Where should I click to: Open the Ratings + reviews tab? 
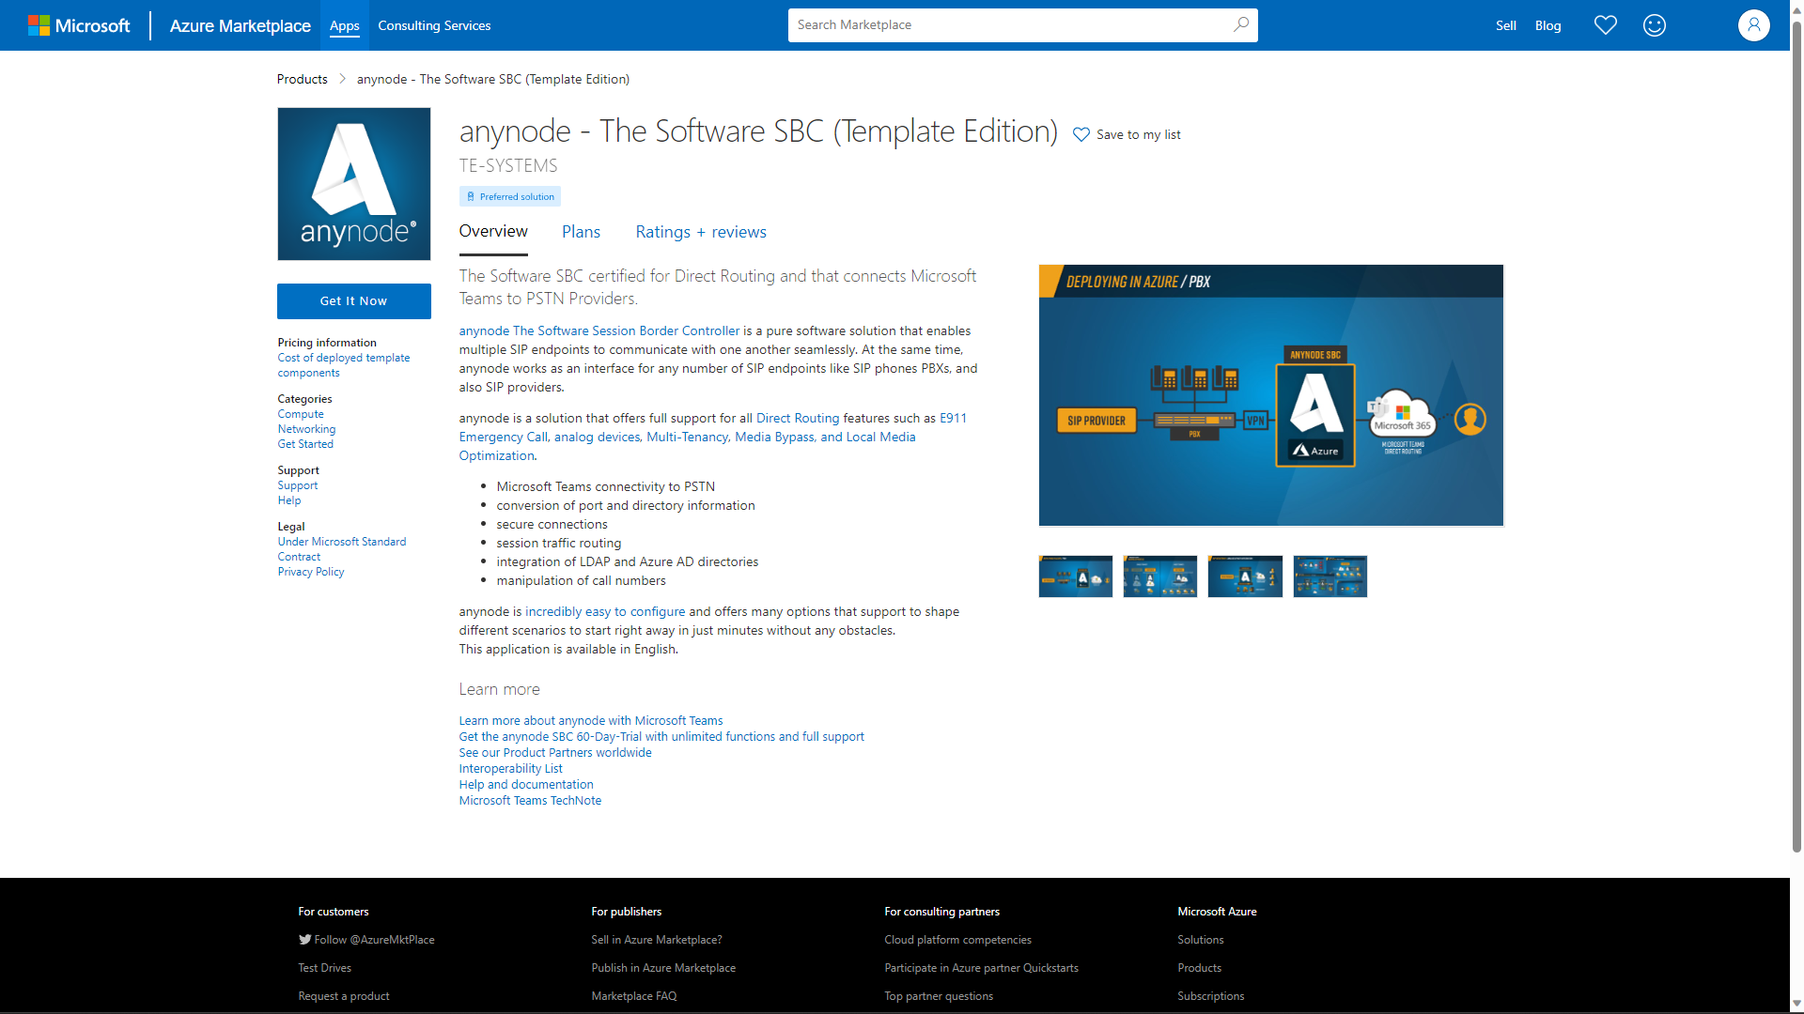(x=701, y=232)
